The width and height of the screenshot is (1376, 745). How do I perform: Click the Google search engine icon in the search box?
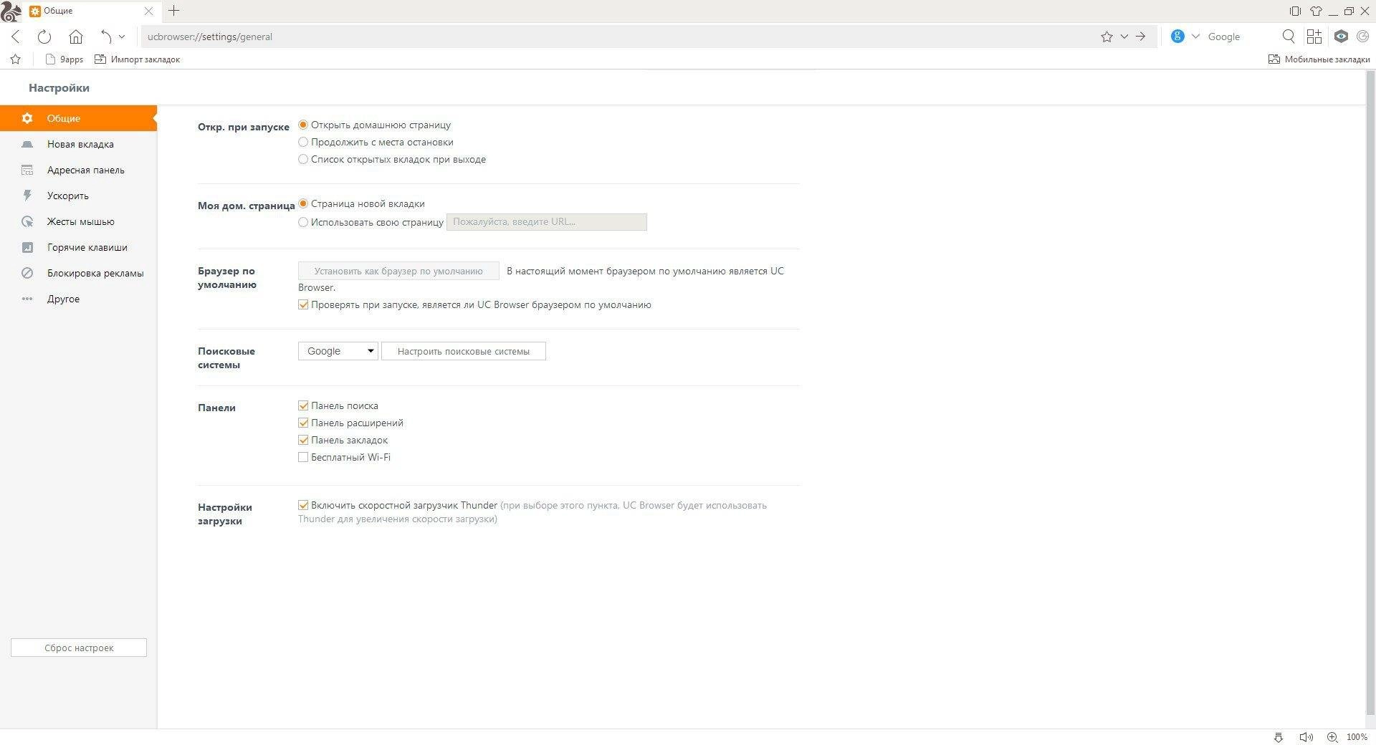[x=1177, y=37]
